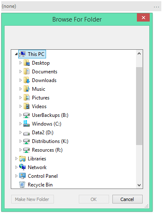Screen dimensions: 163x213
Task: Select the UserBackups (B:) label
Action: pyautogui.click(x=50, y=115)
